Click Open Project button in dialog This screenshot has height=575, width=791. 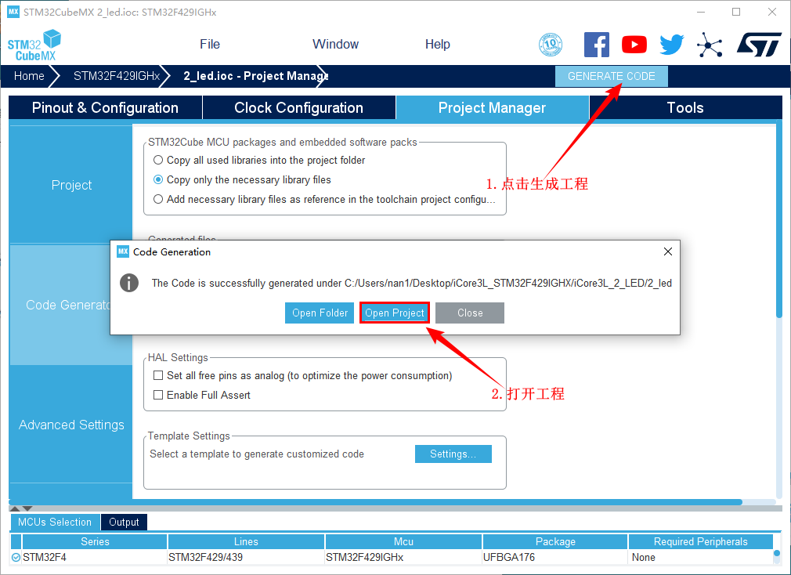point(395,313)
